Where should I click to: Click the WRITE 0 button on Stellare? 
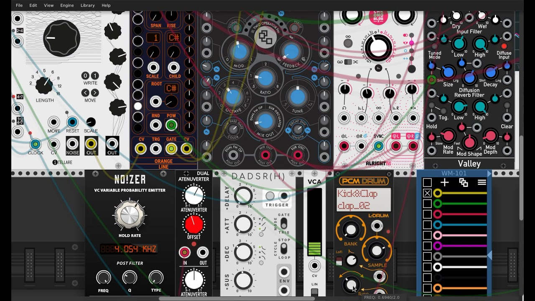(85, 76)
